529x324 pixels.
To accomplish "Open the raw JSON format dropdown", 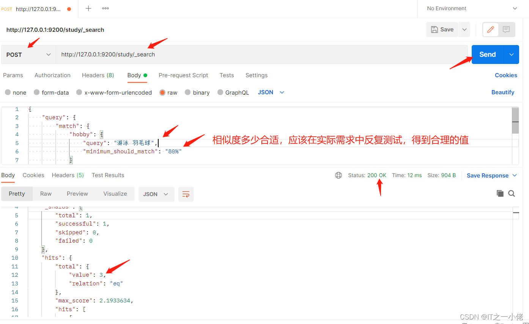I will click(271, 92).
